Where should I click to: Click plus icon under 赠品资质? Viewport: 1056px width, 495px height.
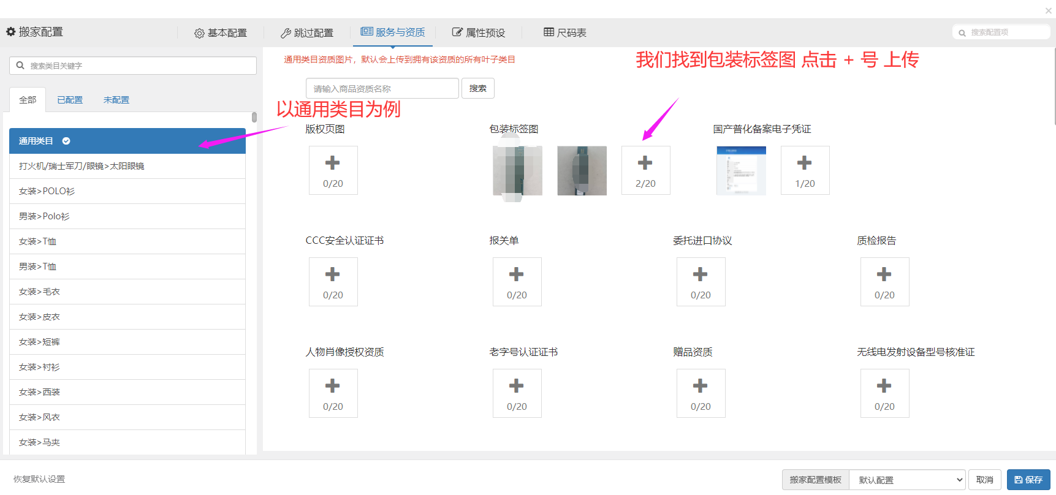[x=701, y=387]
